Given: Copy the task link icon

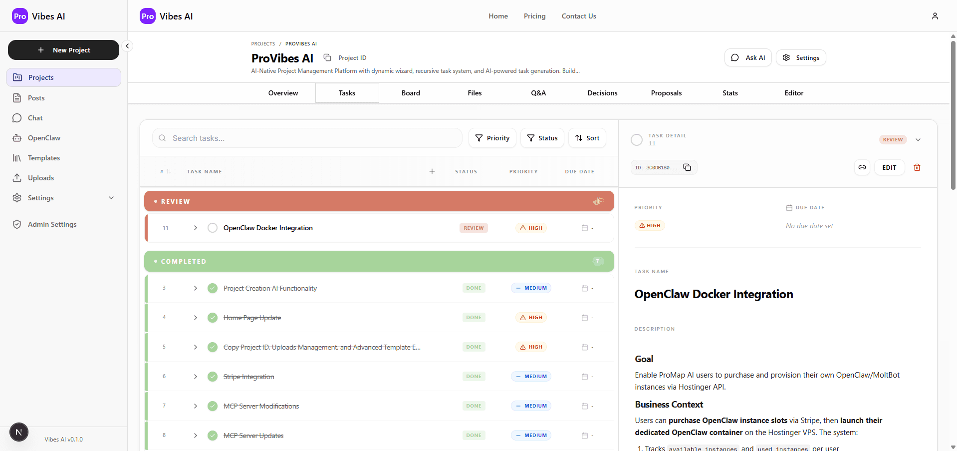Looking at the screenshot, I should click(862, 167).
